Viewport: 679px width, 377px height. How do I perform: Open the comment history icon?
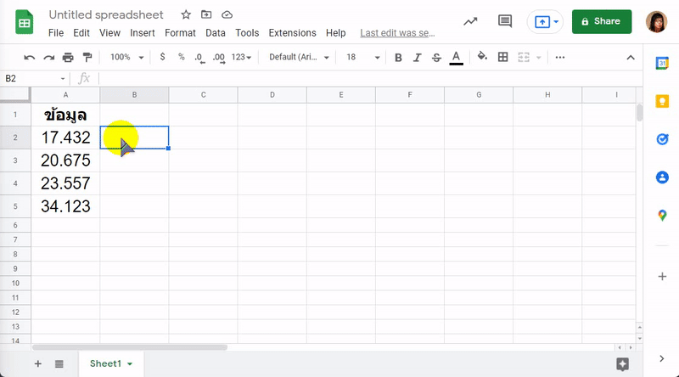point(505,21)
